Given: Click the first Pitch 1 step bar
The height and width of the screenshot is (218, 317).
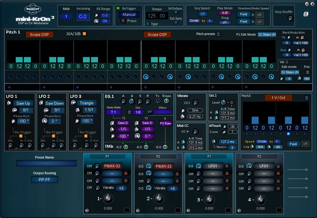Looking at the screenshot, I should [19, 59].
